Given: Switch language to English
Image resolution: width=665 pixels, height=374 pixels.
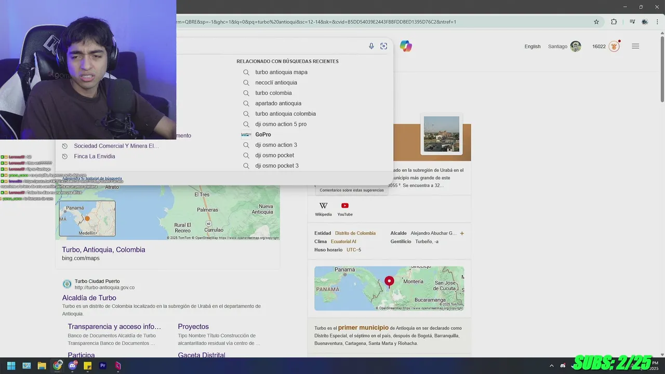Looking at the screenshot, I should [x=533, y=46].
